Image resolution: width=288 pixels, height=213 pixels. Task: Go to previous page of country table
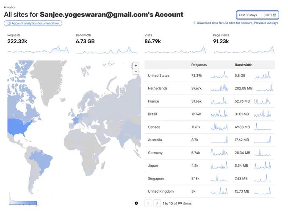(x=148, y=203)
